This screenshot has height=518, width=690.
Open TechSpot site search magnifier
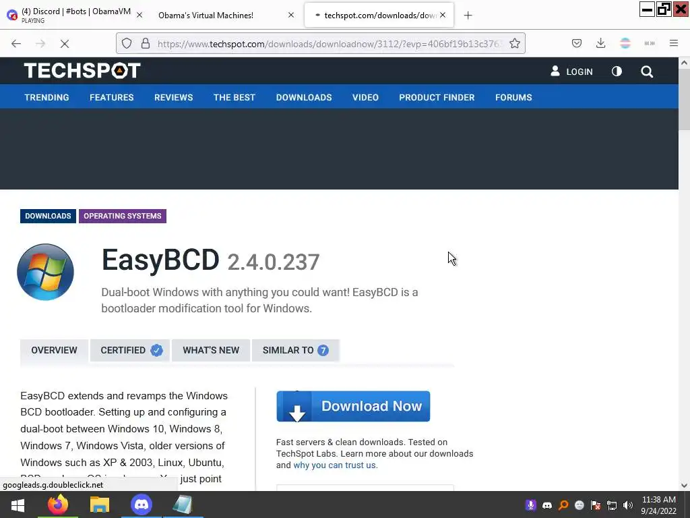point(647,71)
